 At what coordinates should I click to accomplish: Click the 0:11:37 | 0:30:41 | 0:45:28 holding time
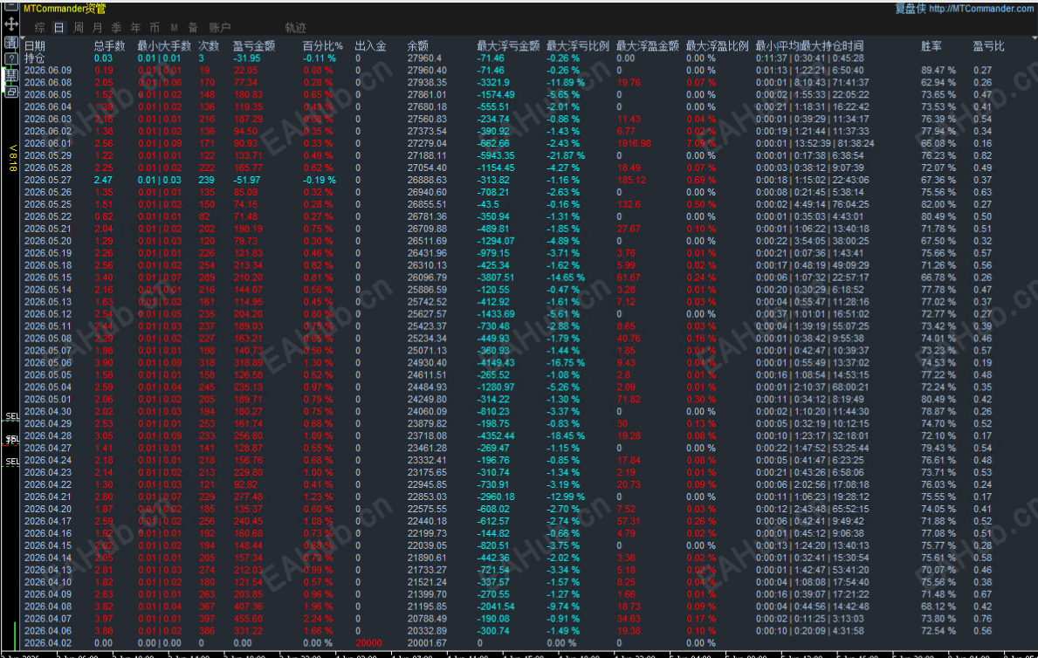[809, 58]
